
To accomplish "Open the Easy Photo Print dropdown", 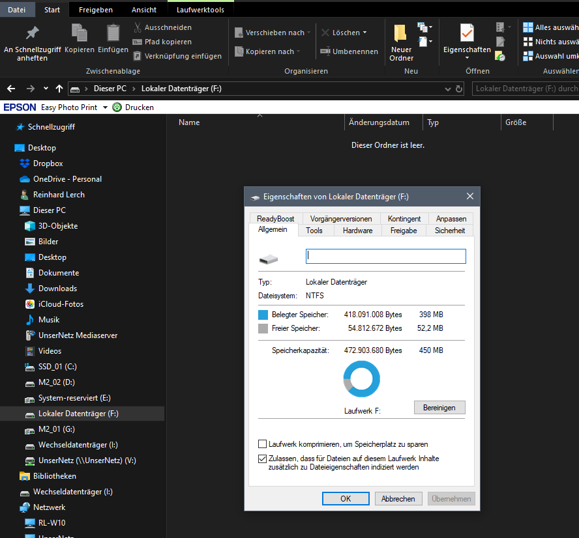I will [x=105, y=107].
